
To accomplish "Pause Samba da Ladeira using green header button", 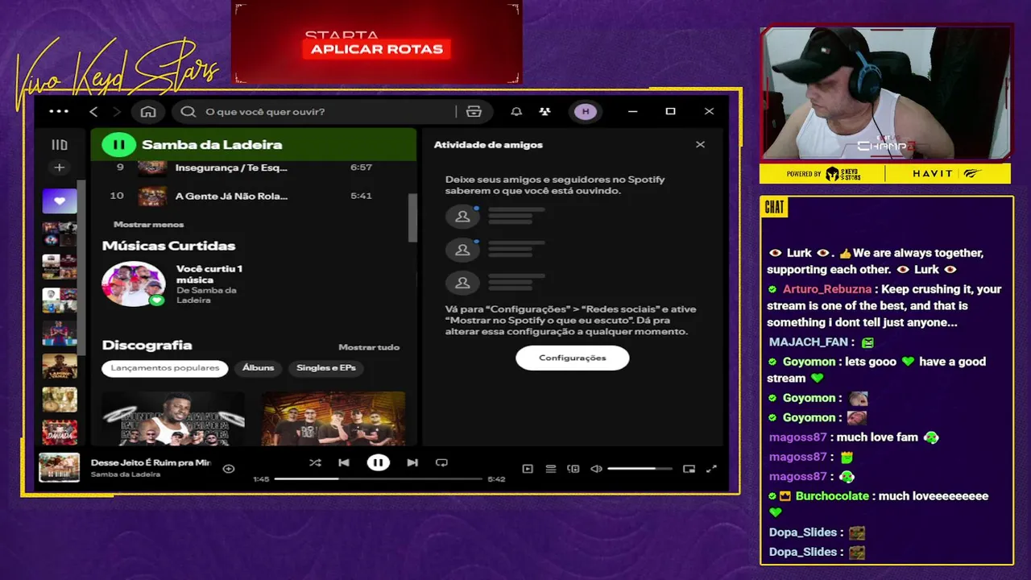I will tap(119, 145).
